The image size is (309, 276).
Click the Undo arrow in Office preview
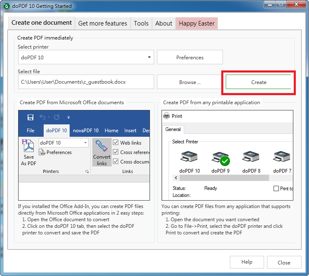[42, 117]
